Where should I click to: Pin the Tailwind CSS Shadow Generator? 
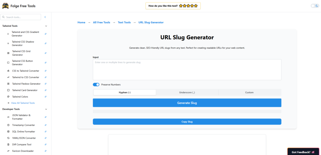(46, 44)
